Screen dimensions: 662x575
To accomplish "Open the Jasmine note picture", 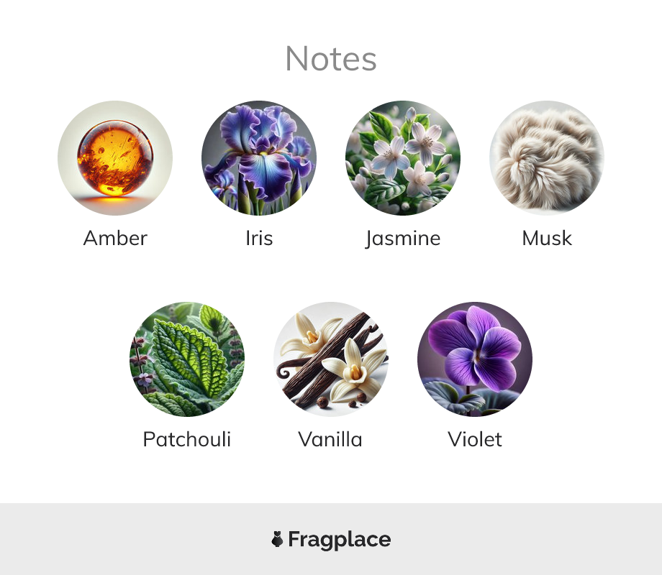I will click(x=403, y=158).
